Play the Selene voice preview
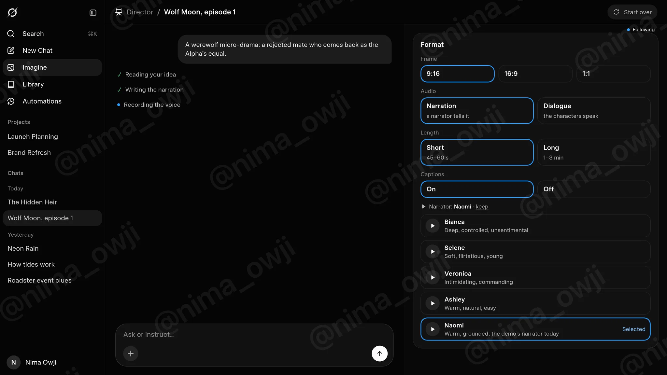The image size is (667, 375). (x=433, y=252)
